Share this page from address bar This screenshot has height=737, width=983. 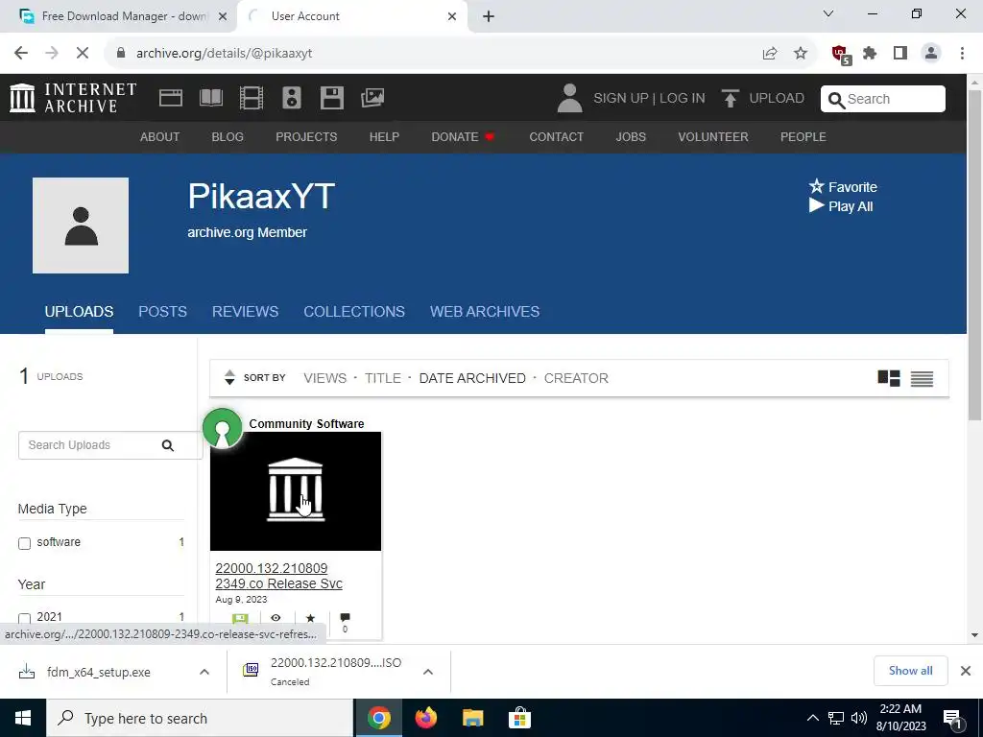(770, 54)
